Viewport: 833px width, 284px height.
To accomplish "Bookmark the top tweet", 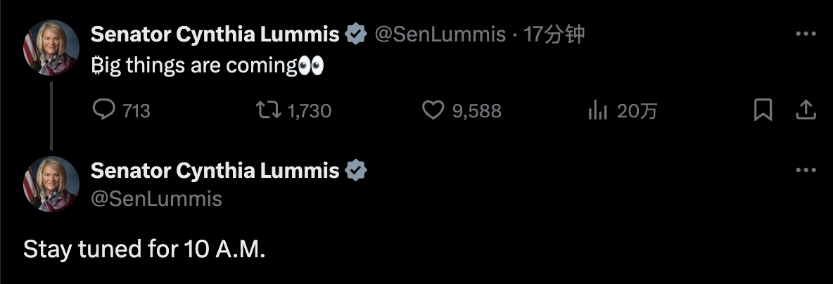I will (763, 110).
